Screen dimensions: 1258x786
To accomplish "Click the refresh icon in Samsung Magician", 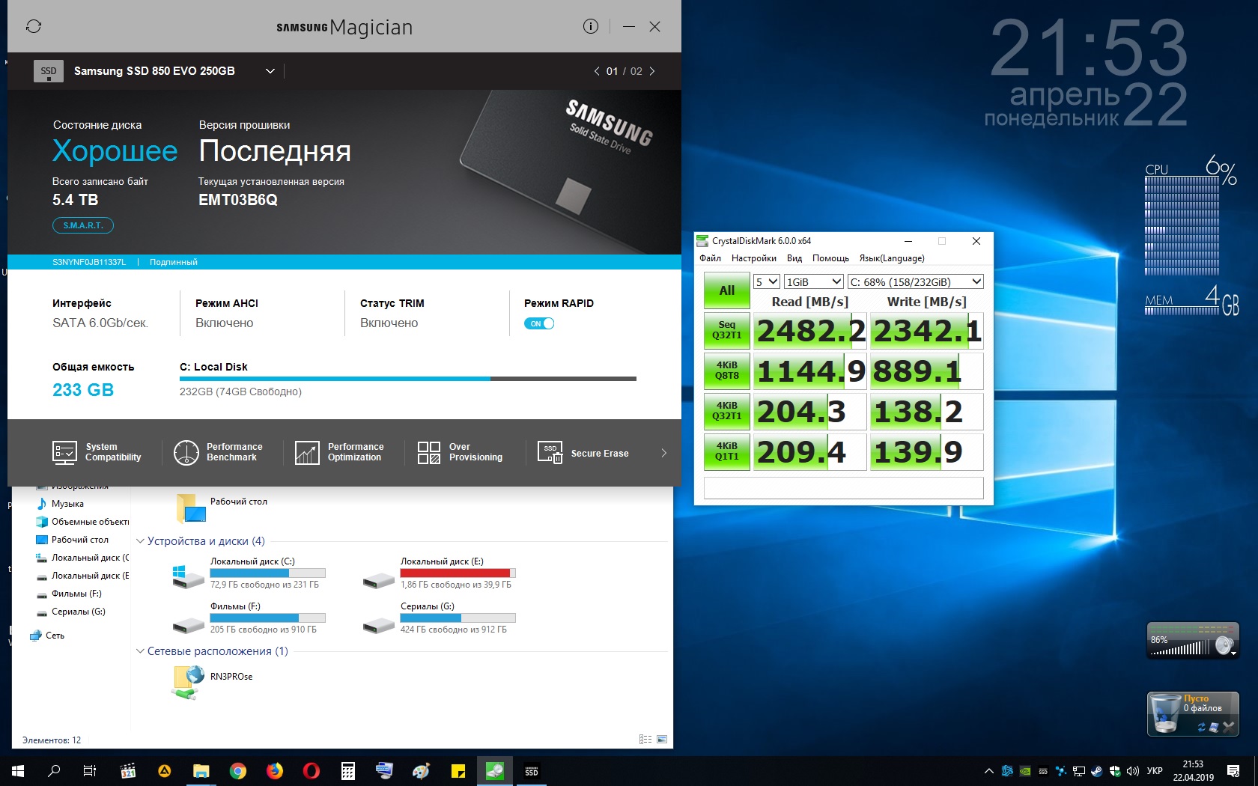I will click(x=34, y=27).
